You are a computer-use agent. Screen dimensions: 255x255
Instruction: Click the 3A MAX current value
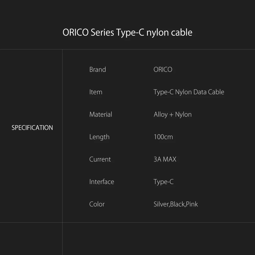click(x=165, y=159)
